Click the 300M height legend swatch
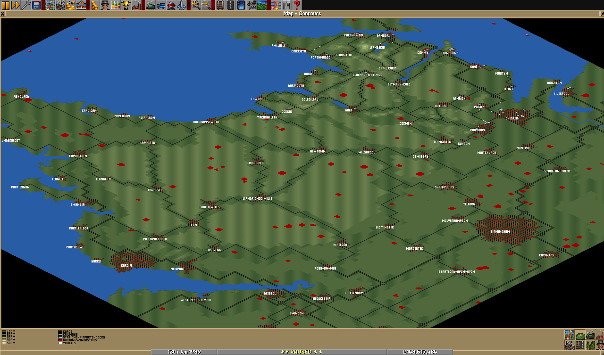Image resolution: width=604 pixels, height=355 pixels. tap(4, 338)
